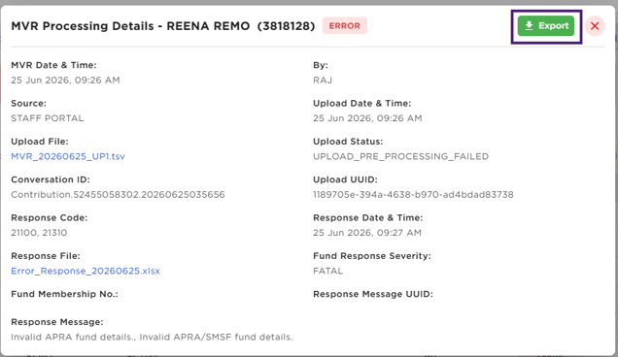
Task: Click the Invalid APRA fund details message
Action: coord(152,337)
